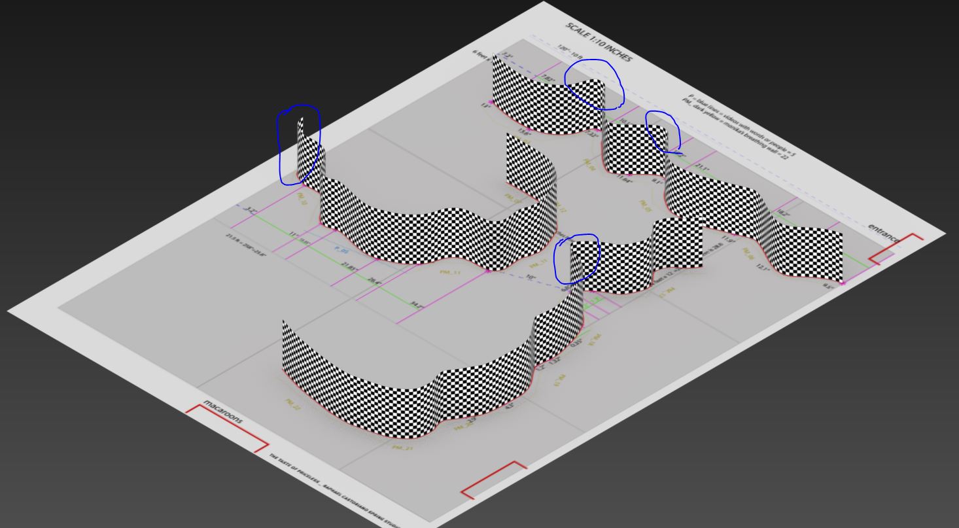Click the '21.5 ft = 258"+25.8"' text
This screenshot has width=959, height=528.
(x=247, y=245)
